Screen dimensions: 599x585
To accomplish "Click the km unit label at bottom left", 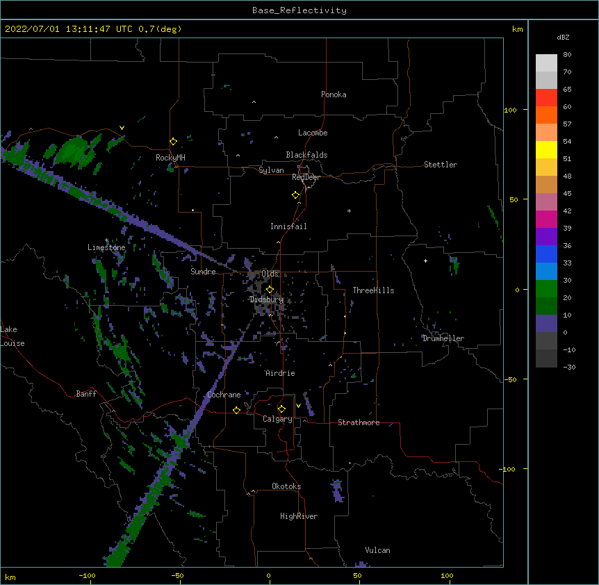I will tap(10, 577).
